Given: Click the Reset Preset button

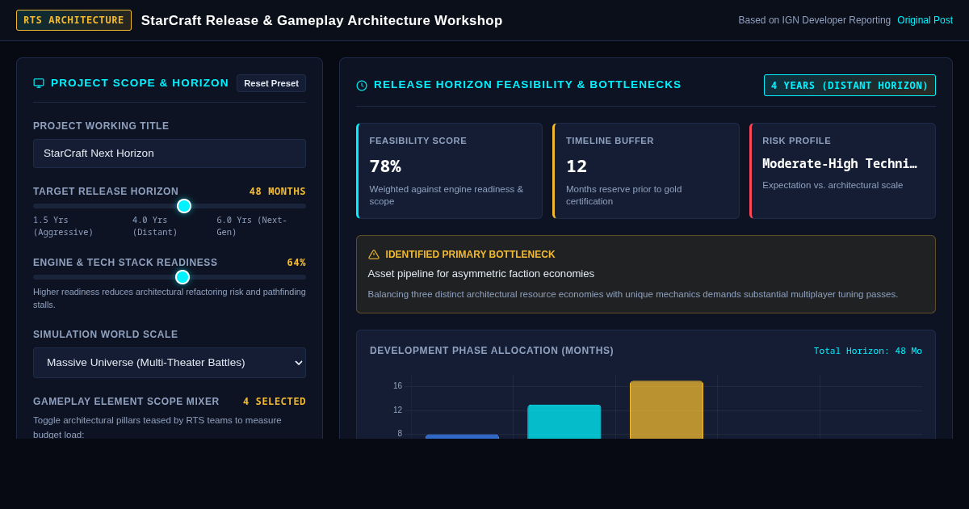Looking at the screenshot, I should (x=271, y=83).
